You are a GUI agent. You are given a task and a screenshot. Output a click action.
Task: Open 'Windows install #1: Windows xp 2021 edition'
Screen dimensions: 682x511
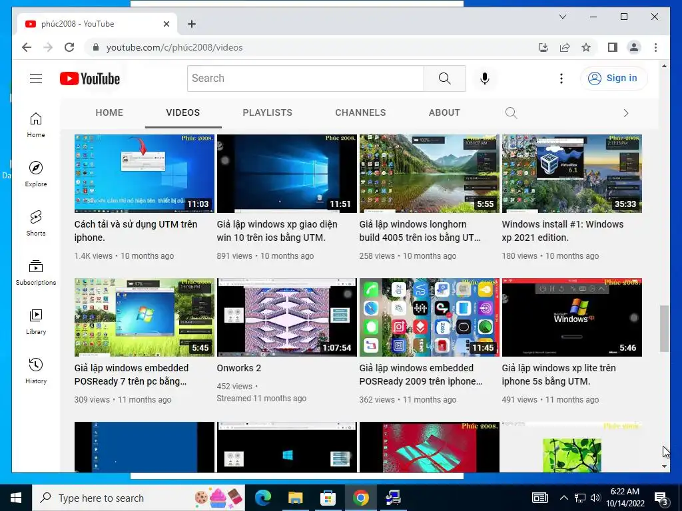click(x=562, y=231)
